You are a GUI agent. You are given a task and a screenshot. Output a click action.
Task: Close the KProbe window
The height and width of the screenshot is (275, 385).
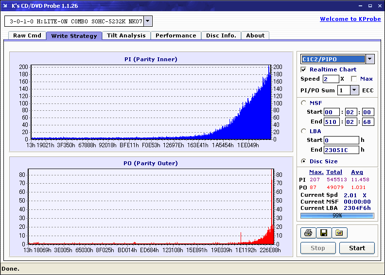click(380, 6)
